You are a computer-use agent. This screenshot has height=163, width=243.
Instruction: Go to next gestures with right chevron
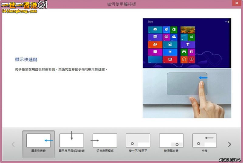pyautogui.click(x=229, y=144)
